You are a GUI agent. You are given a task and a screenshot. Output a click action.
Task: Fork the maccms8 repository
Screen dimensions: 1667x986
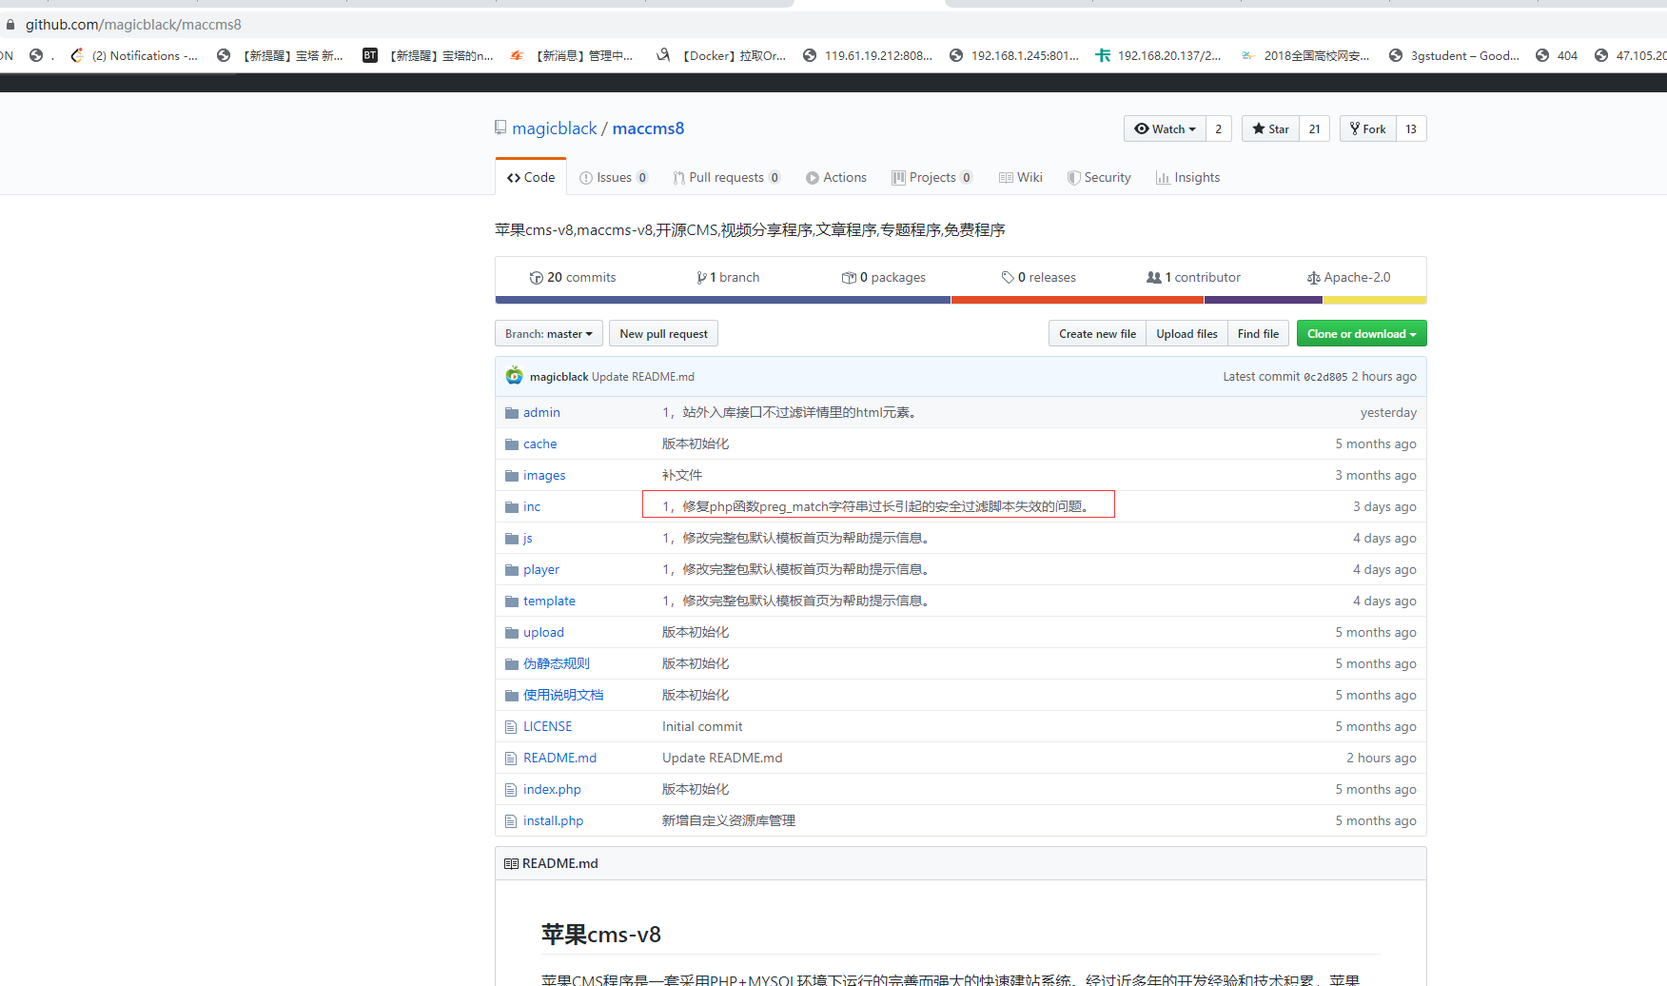point(1368,128)
